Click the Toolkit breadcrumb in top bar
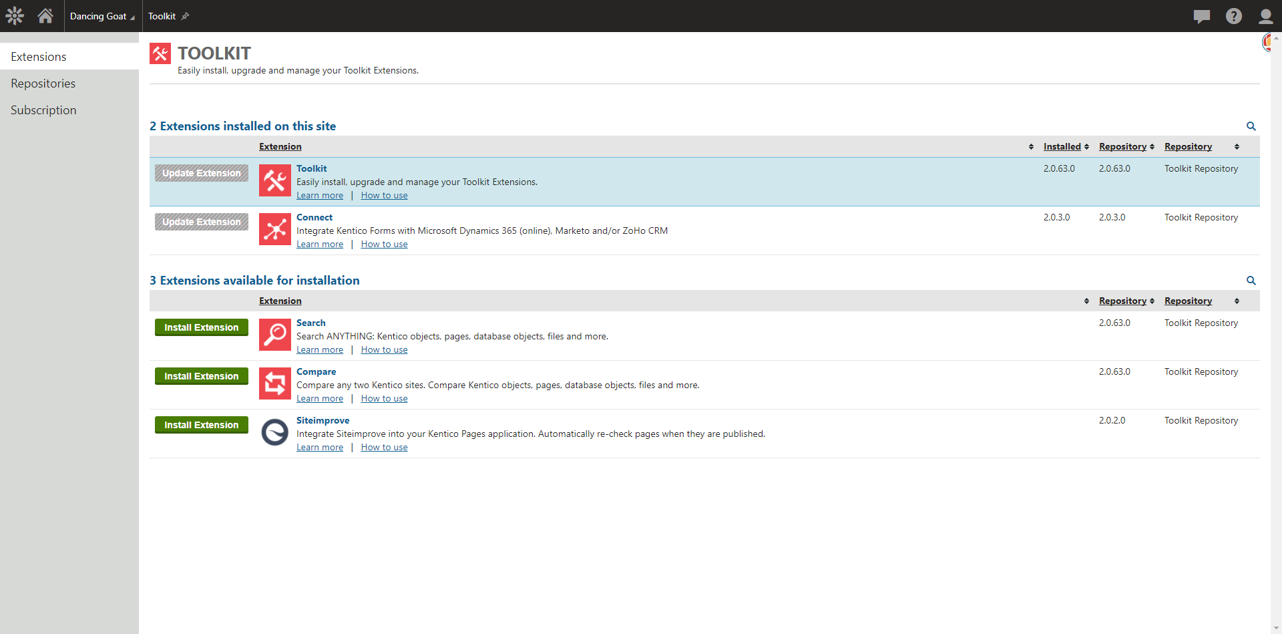Viewport: 1282px width, 634px height. tap(162, 16)
